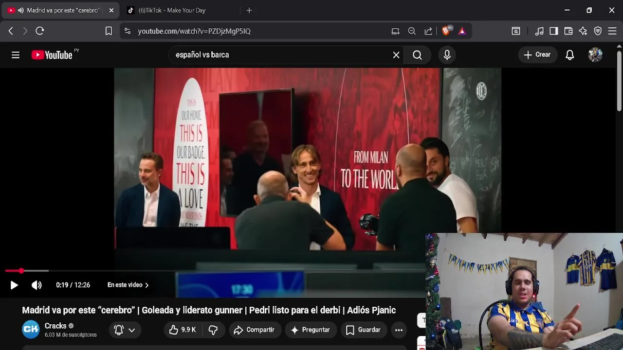The height and width of the screenshot is (350, 623).
Task: Click the video title starting 'Madrid va por este'
Action: [209, 310]
